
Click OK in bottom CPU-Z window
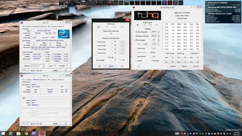(x=65, y=124)
